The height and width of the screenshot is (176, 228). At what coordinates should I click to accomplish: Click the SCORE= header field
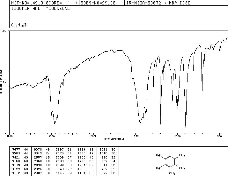62,3
